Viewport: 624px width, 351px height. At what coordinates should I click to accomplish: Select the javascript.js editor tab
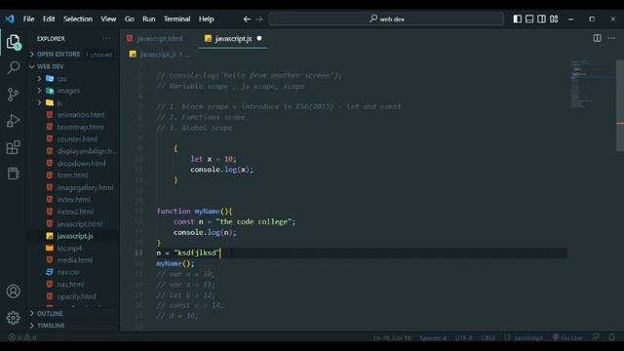pyautogui.click(x=232, y=39)
